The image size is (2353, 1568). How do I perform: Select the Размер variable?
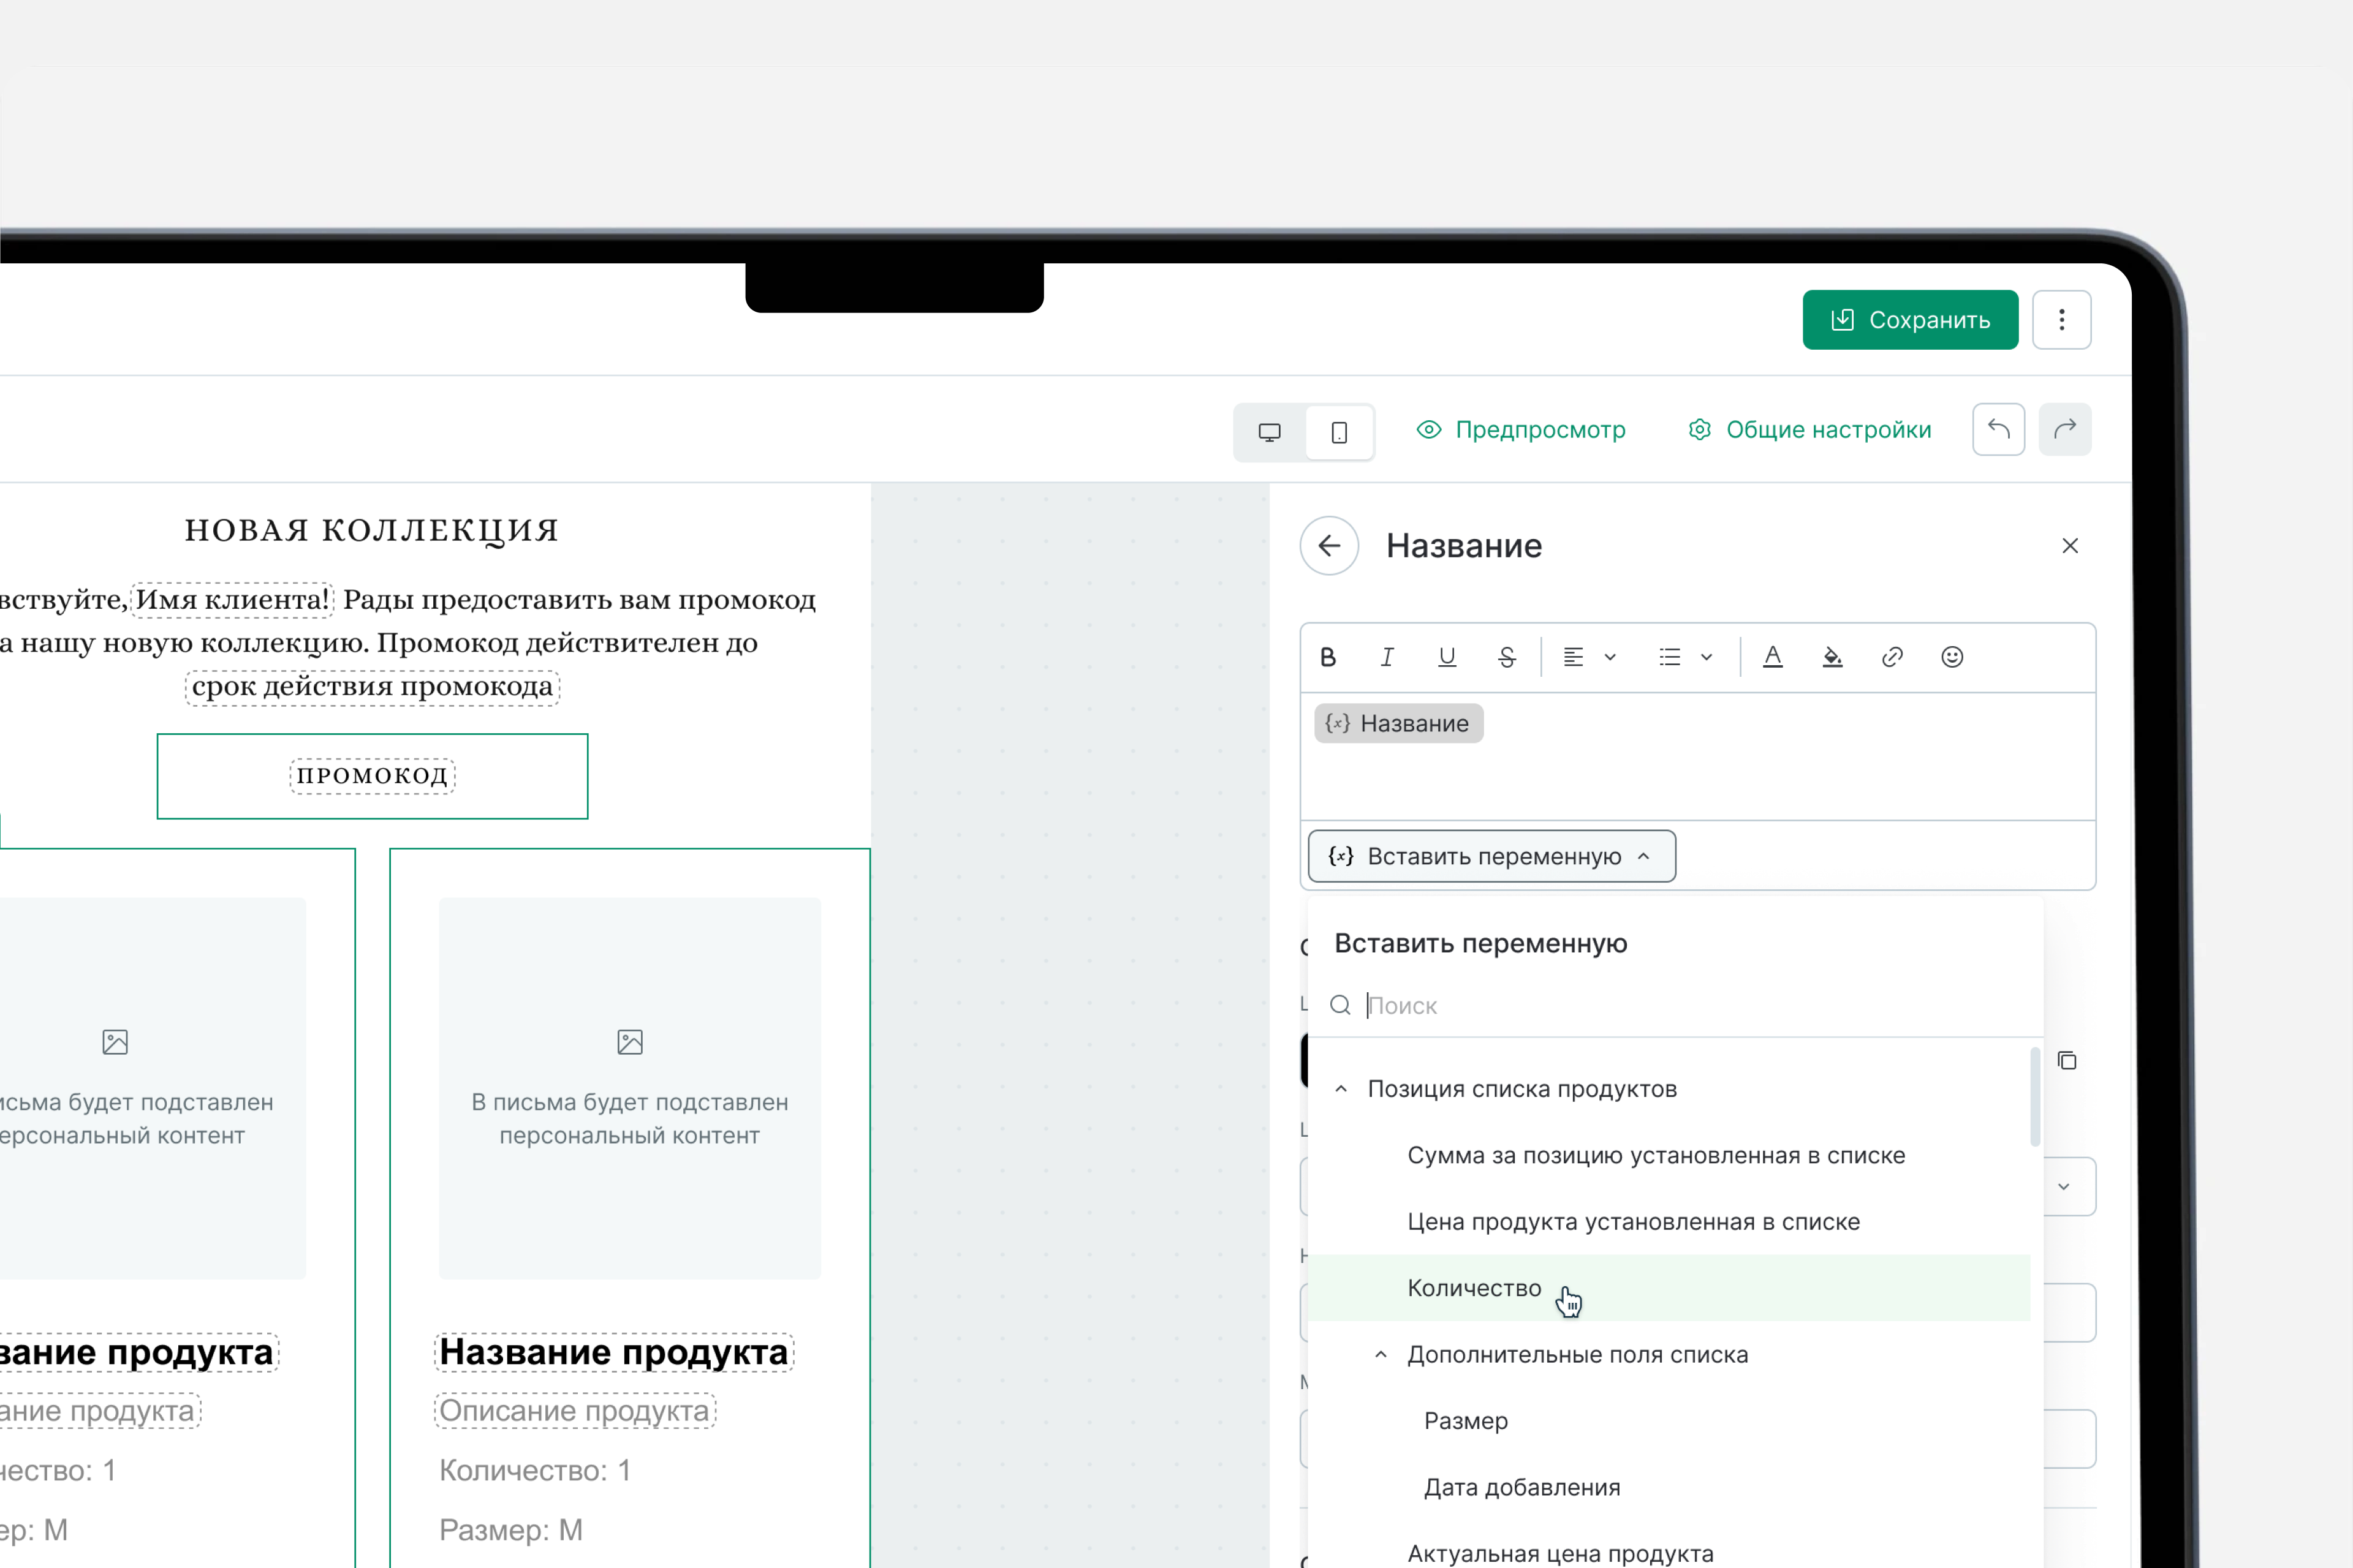pos(1669,1420)
